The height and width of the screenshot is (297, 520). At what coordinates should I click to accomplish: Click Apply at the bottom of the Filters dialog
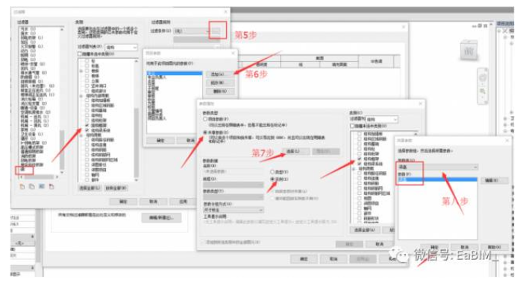[x=183, y=202]
